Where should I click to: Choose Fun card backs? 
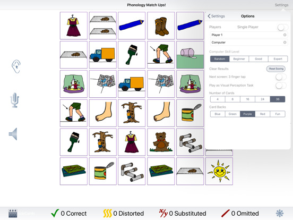pyautogui.click(x=278, y=114)
